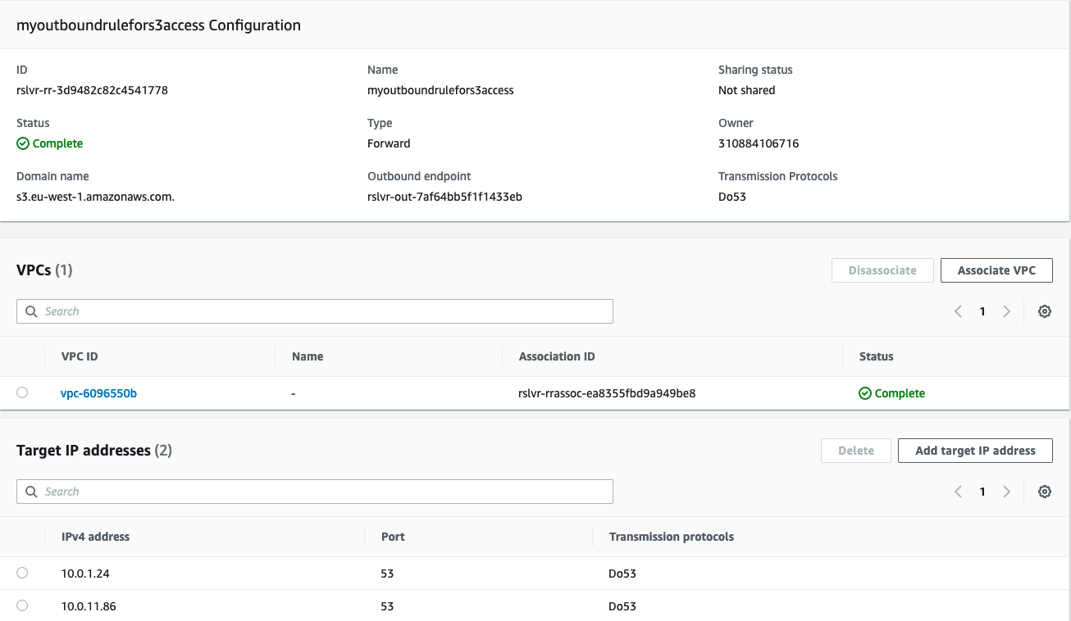Next page arrow in Target IP addresses
This screenshot has height=621, width=1071.
click(x=1006, y=492)
